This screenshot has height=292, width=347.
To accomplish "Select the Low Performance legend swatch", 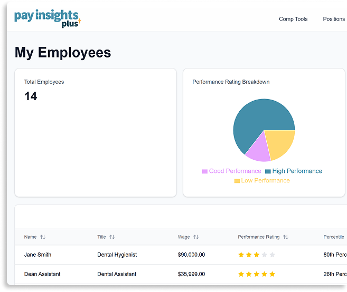I will point(237,181).
